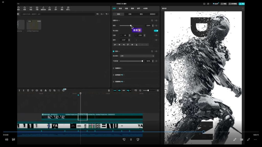Viewport: 262px width, 147px height.
Task: Add a marker with shield-shaped icon
Action: tap(32, 90)
